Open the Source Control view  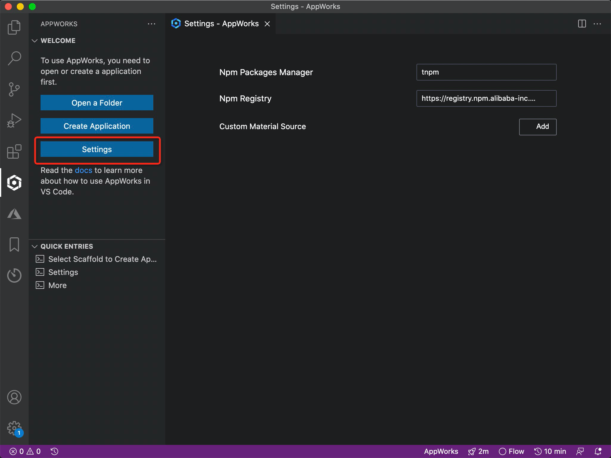click(x=14, y=89)
